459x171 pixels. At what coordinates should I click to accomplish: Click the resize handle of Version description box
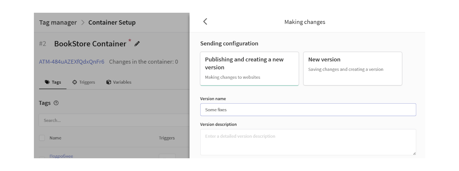[x=414, y=153]
